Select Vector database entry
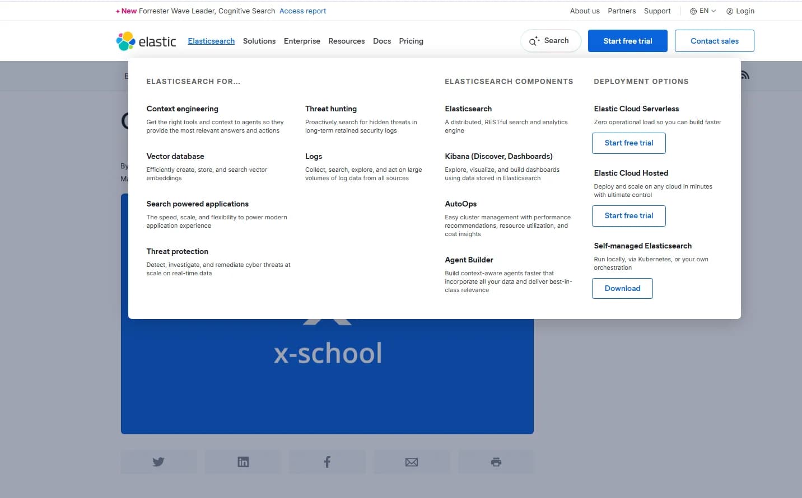The width and height of the screenshot is (802, 498). tap(175, 156)
